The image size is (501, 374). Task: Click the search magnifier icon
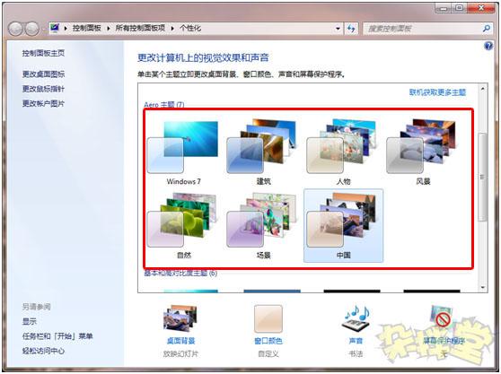[487, 29]
